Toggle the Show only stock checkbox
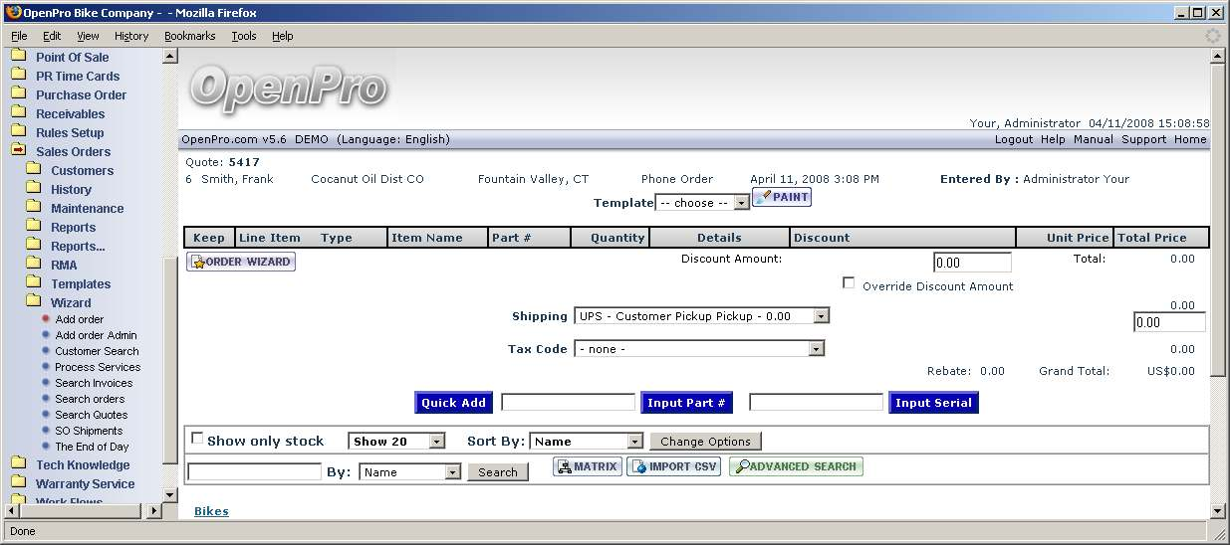The image size is (1230, 545). [x=197, y=439]
